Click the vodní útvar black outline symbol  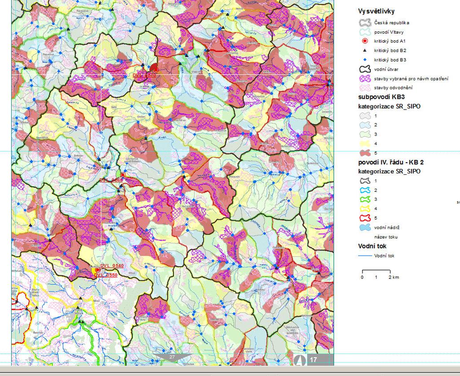coord(365,69)
